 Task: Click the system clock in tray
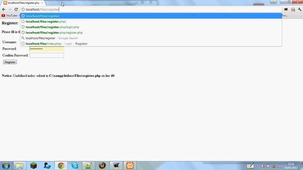tap(291, 166)
